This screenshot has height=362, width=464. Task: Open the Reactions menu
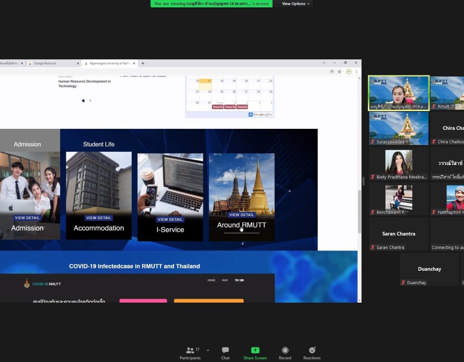312,353
